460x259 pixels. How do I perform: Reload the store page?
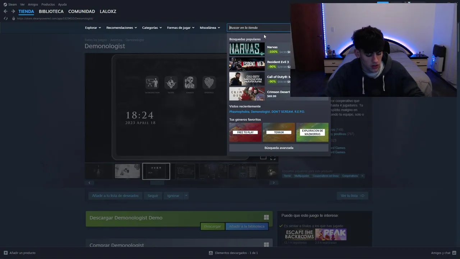coord(5,18)
